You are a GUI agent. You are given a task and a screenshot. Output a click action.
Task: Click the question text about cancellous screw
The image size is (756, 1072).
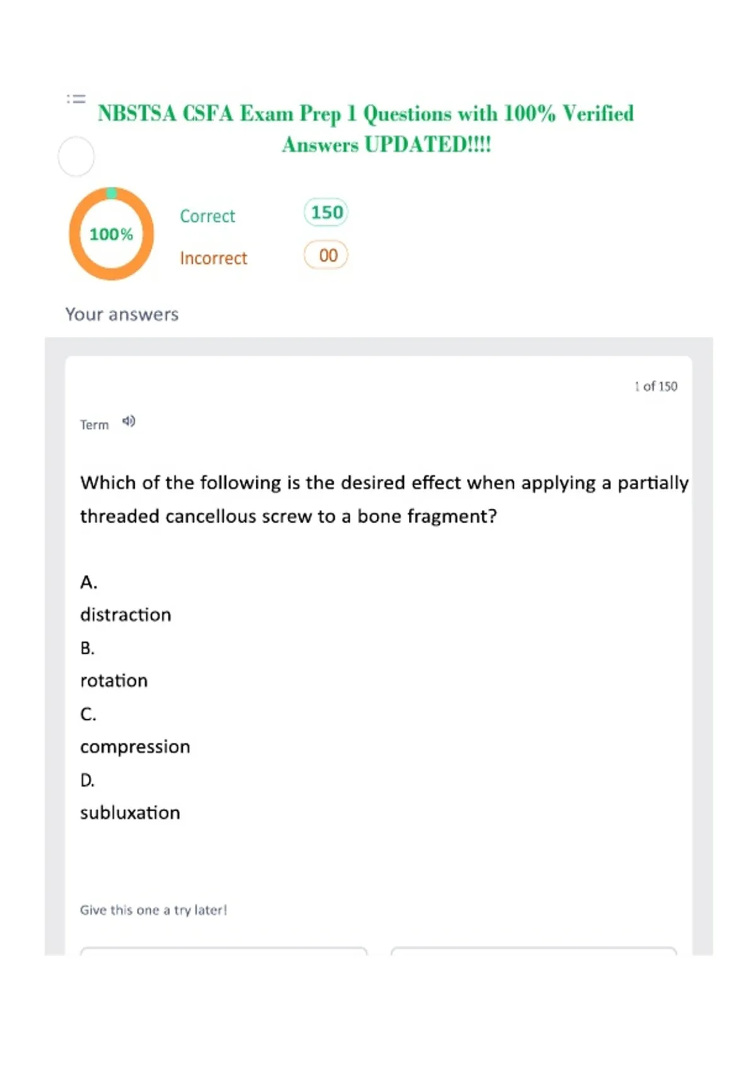pyautogui.click(x=384, y=499)
